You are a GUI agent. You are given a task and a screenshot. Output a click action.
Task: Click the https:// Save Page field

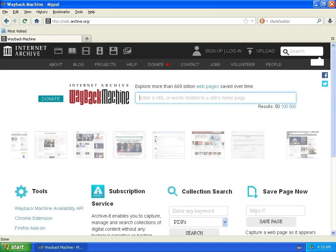(275, 211)
